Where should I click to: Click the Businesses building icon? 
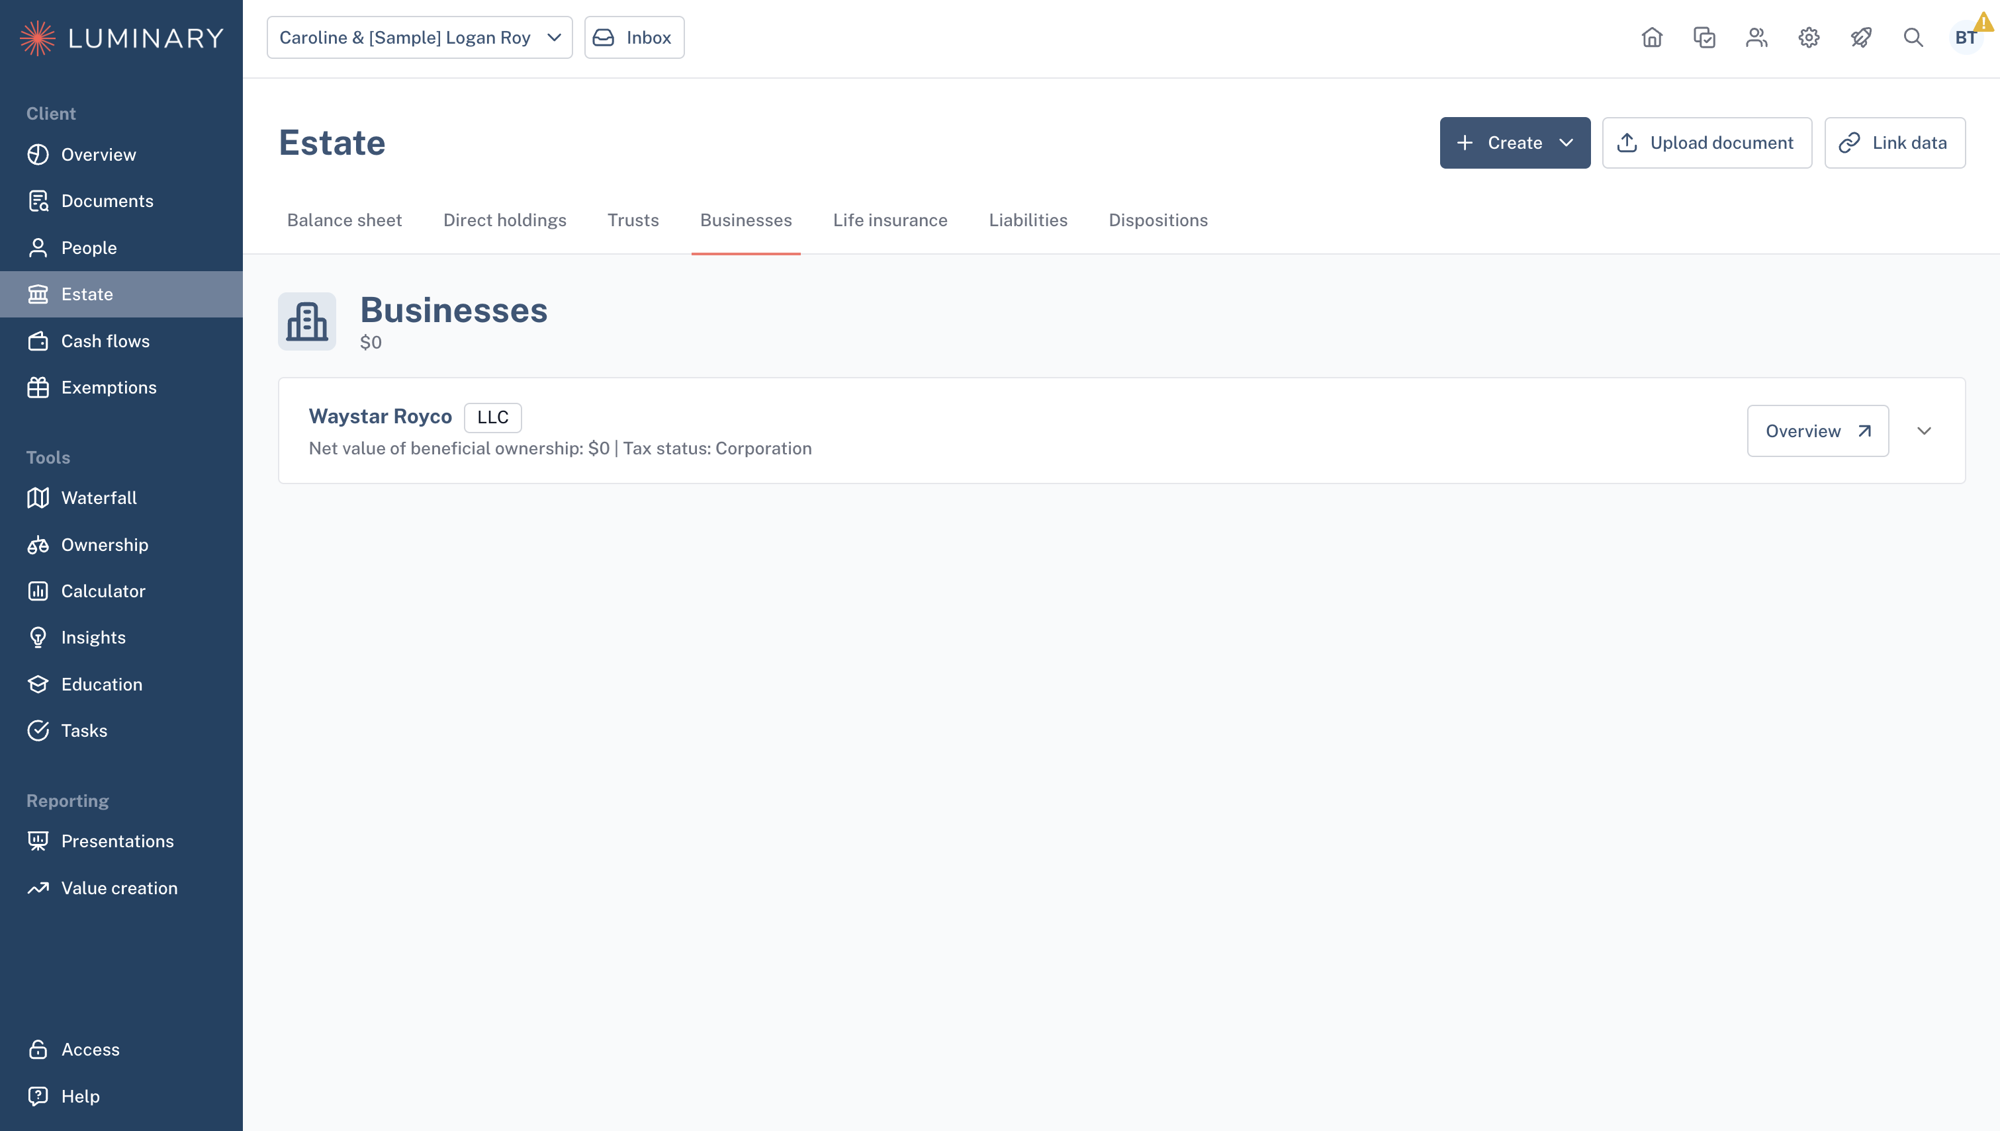tap(307, 321)
